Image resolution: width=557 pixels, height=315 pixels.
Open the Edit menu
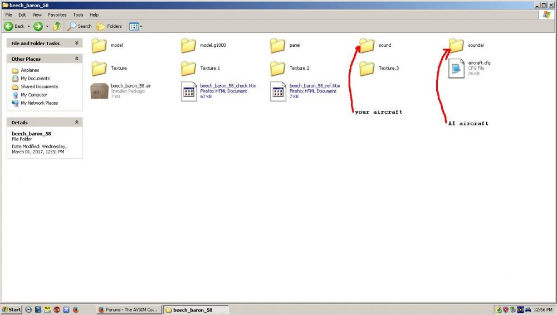click(22, 15)
